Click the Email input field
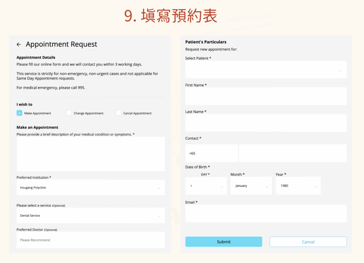Viewport: 364px width, 263px height. [x=266, y=214]
